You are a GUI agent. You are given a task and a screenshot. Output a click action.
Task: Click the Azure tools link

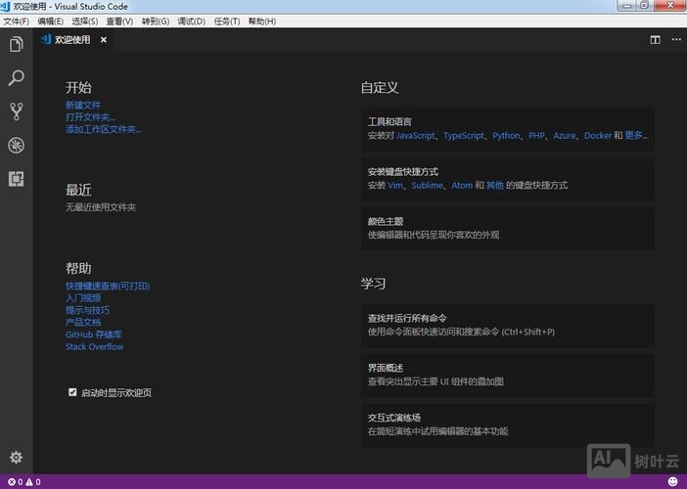tap(565, 136)
